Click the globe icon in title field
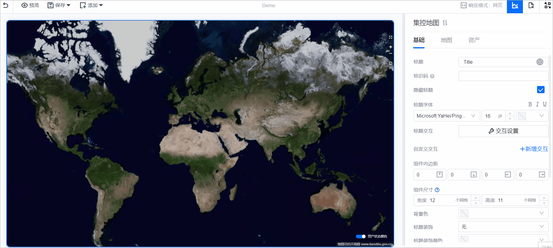This screenshot has height=248, width=553. [x=540, y=62]
